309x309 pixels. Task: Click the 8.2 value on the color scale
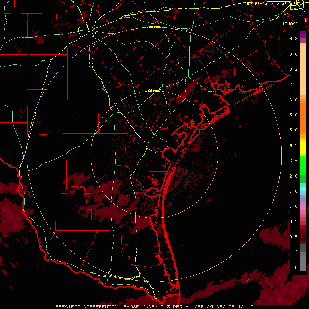click(x=294, y=69)
